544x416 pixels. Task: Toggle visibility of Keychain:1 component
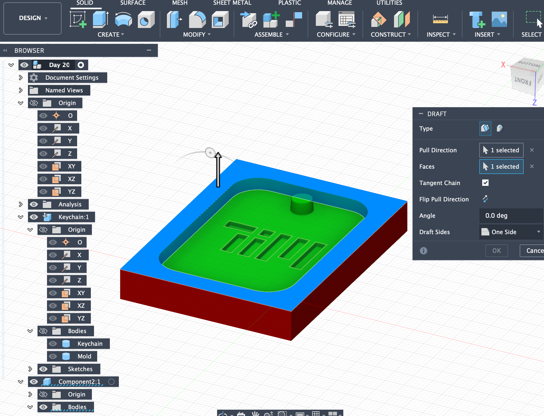click(x=34, y=217)
